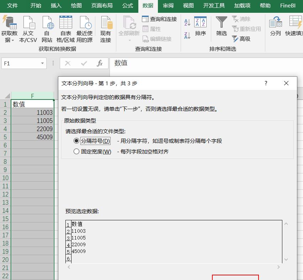
Task: Switch to the Insert (插入) tab
Action: coord(56,6)
